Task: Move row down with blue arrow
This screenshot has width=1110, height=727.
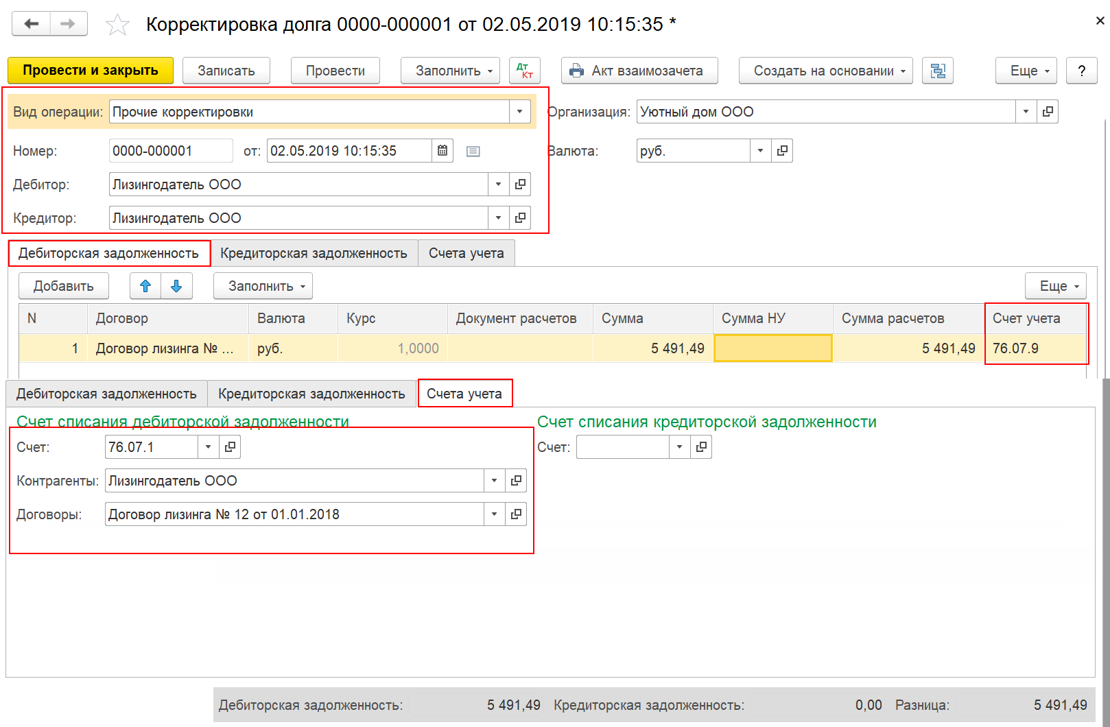Action: (176, 286)
